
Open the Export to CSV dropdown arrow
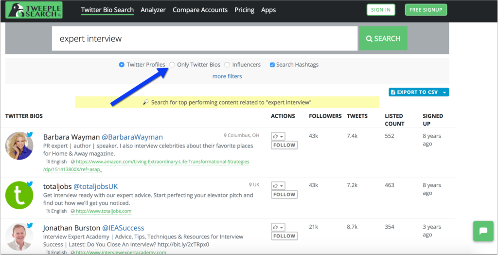pyautogui.click(x=445, y=92)
